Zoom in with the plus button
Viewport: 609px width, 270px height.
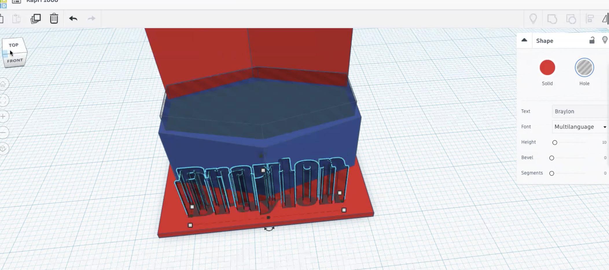pyautogui.click(x=3, y=116)
